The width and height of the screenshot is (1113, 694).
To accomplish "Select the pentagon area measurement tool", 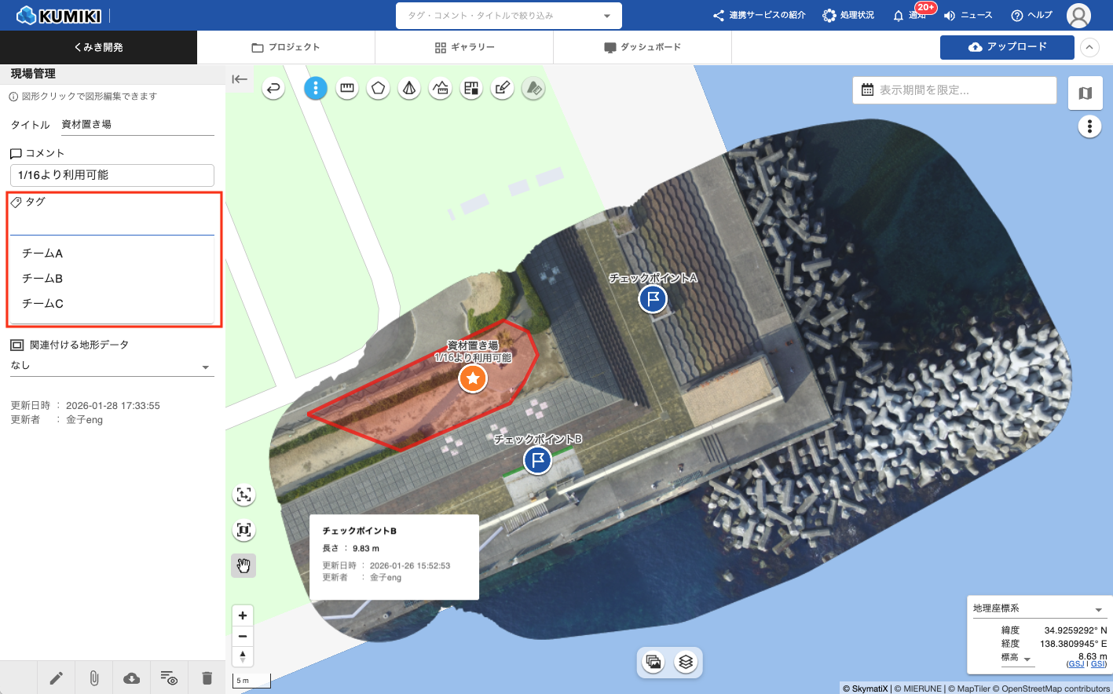I will tap(378, 88).
